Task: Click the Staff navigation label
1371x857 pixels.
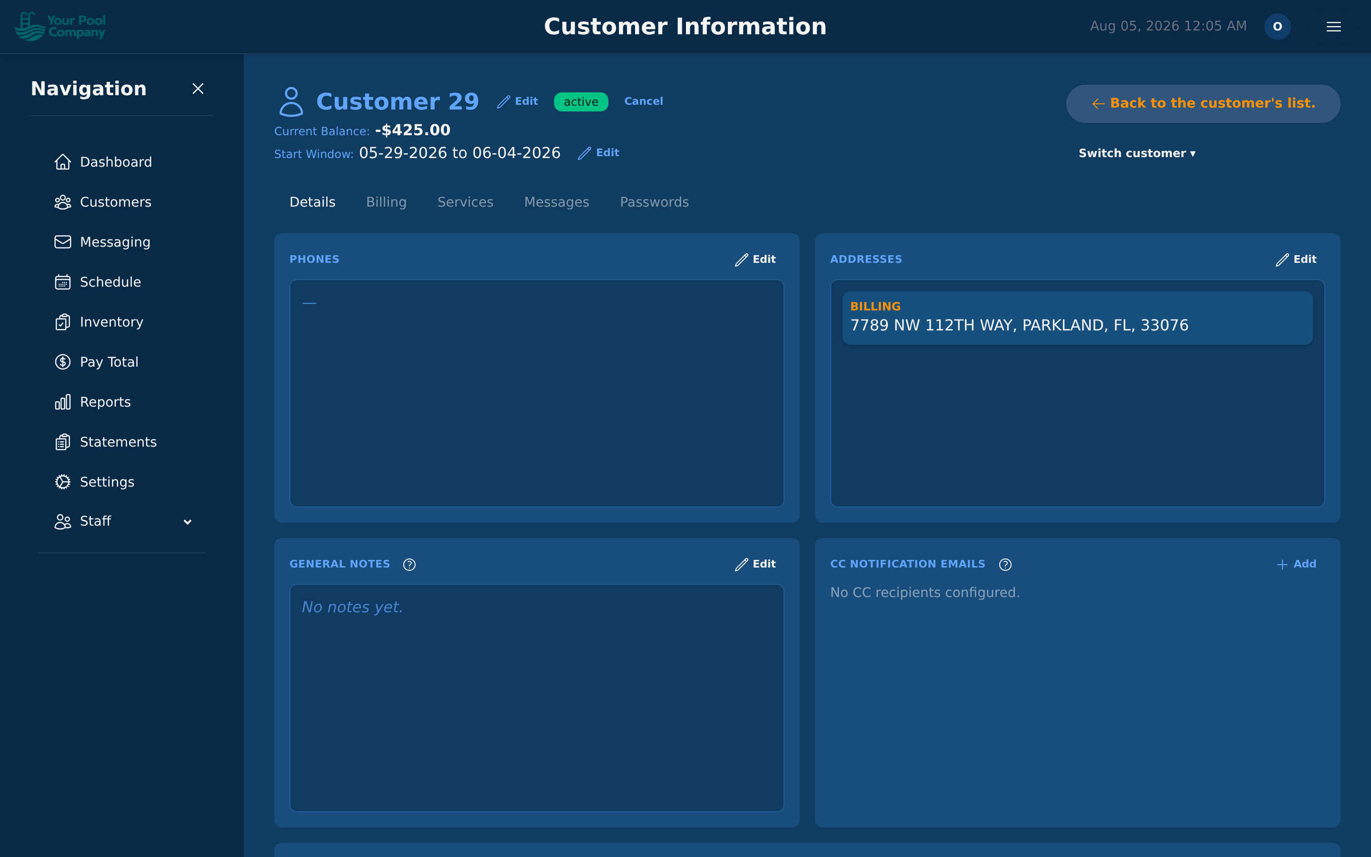Action: coord(95,521)
